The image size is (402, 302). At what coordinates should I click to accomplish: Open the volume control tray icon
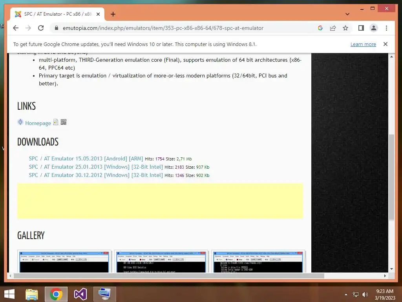[365, 295]
